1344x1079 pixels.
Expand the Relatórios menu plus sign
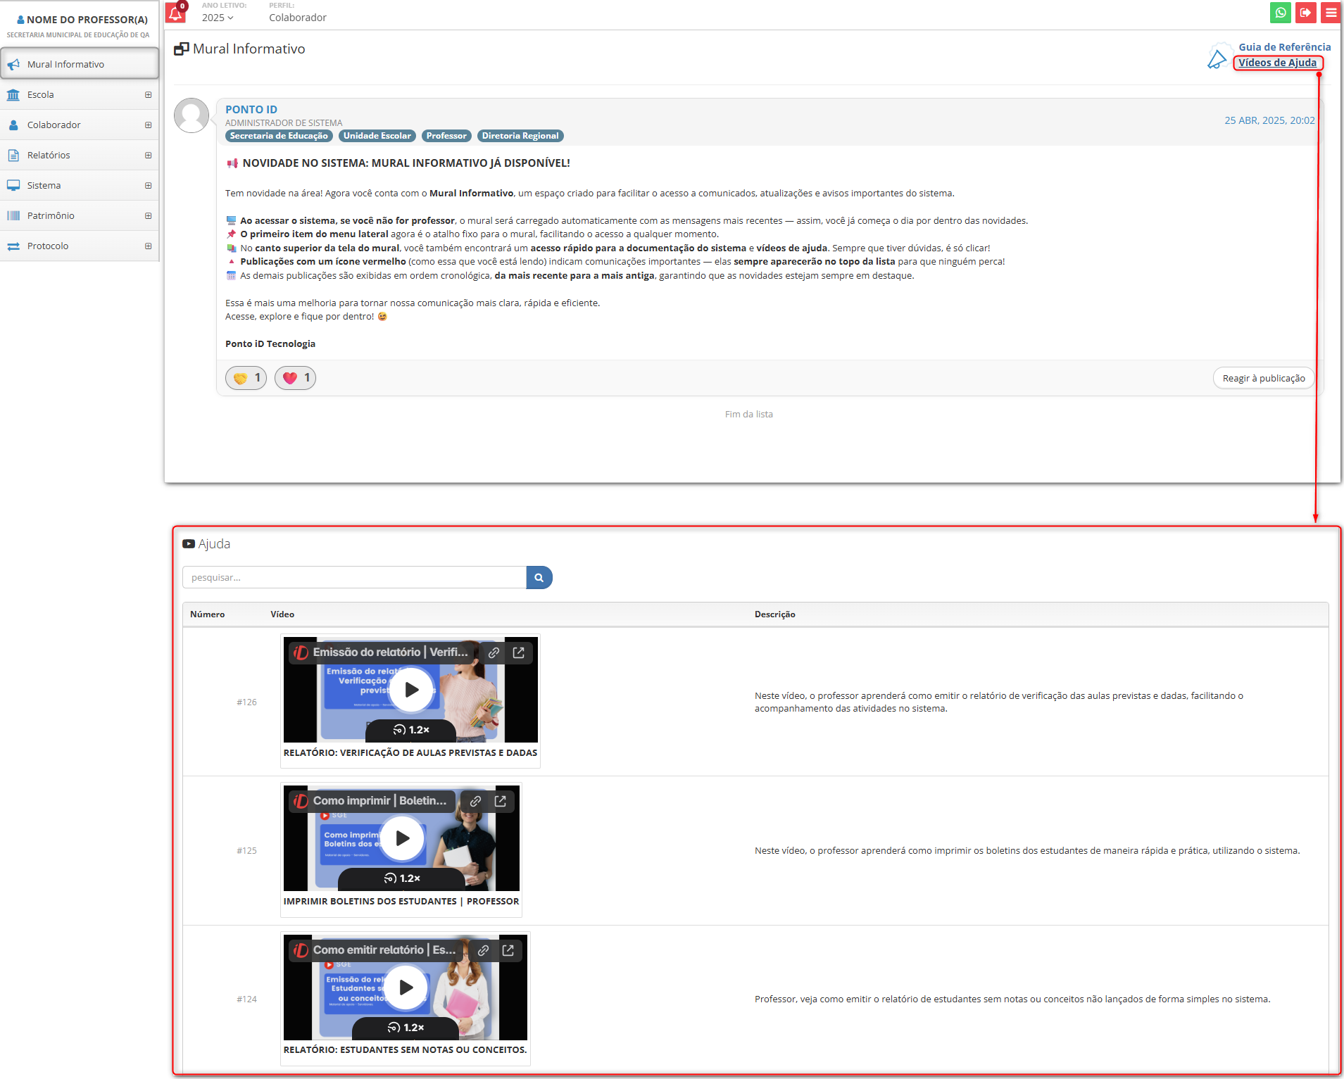pos(148,155)
